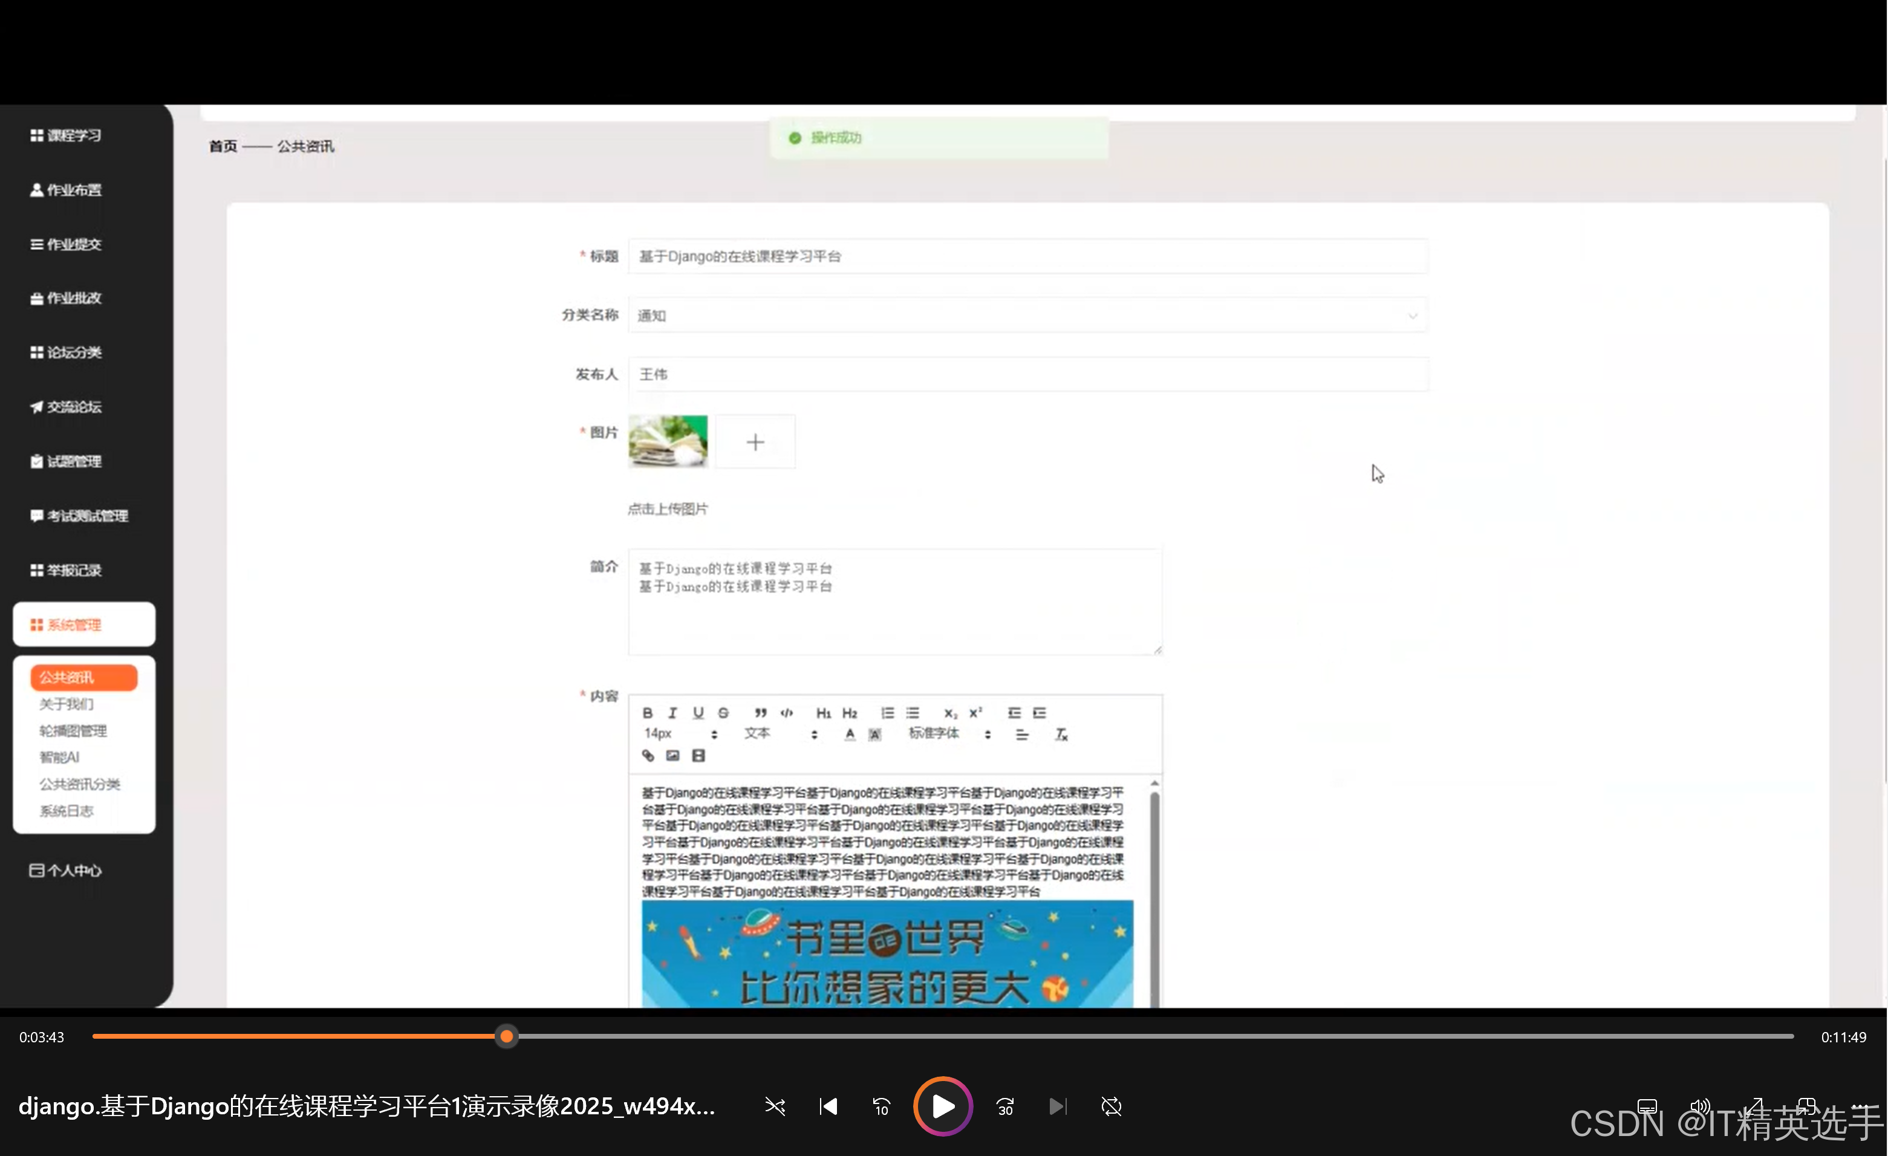Apply Heading 2 format

(x=850, y=712)
